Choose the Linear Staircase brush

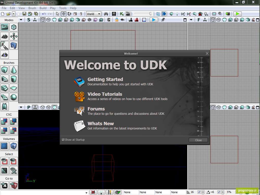tap(5, 88)
